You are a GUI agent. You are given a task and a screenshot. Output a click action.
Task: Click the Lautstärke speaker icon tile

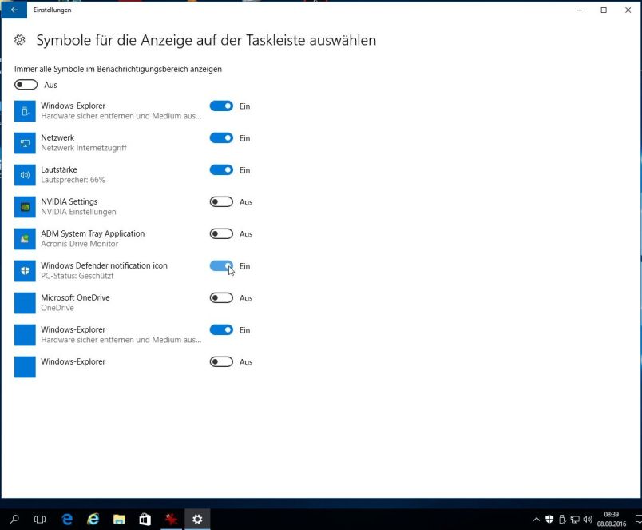coord(25,175)
